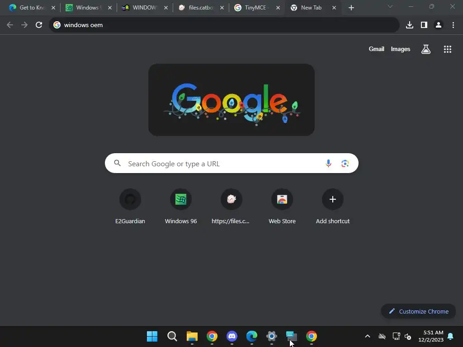Open the muted volume tray icon
Image resolution: width=463 pixels, height=347 pixels.
(408, 336)
